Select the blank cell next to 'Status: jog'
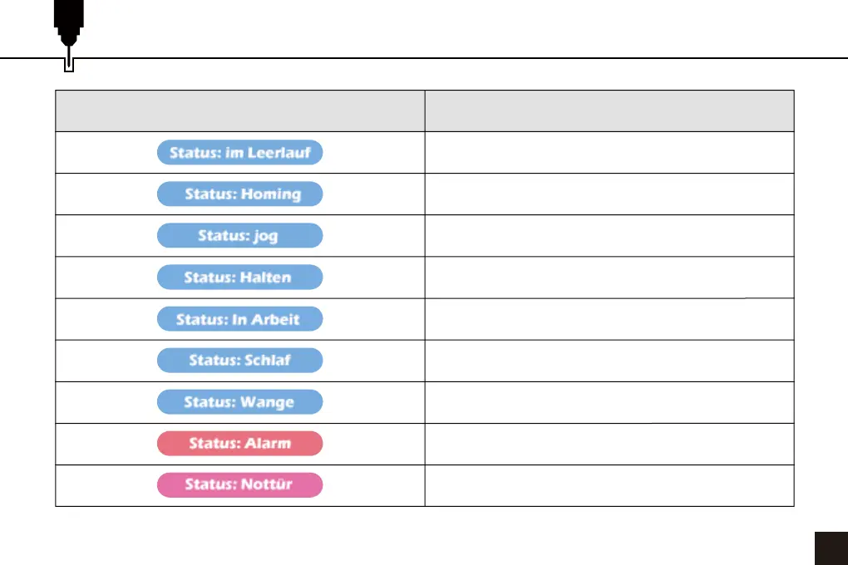Viewport: 848px width, 565px height. point(609,236)
